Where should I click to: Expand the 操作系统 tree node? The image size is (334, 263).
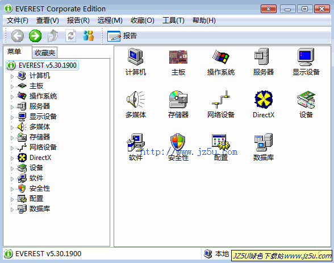click(x=12, y=97)
